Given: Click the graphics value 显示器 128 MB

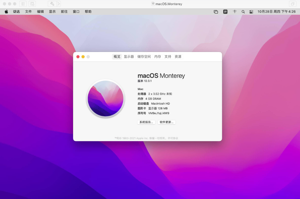Looking at the screenshot, I should [158, 108].
